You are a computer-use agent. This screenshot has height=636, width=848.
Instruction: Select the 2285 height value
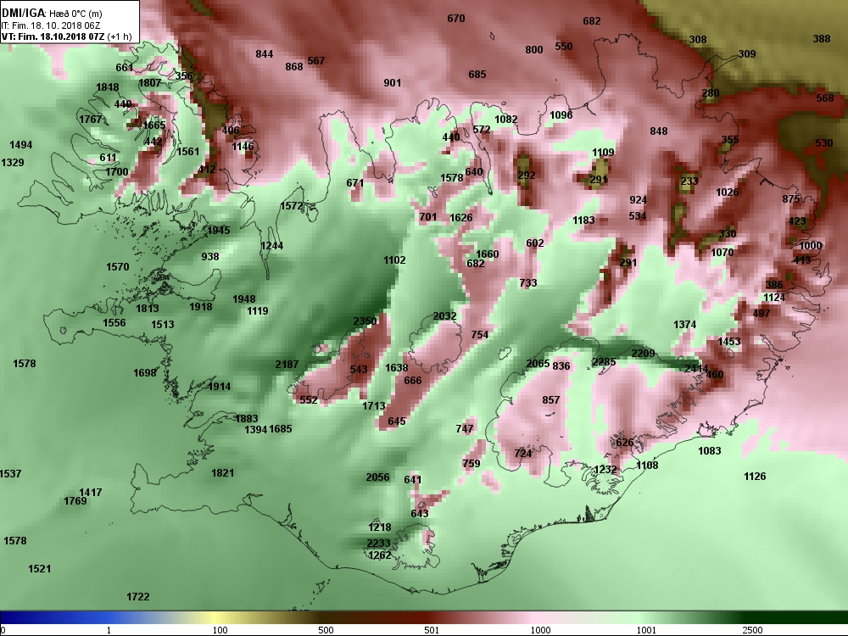(604, 362)
